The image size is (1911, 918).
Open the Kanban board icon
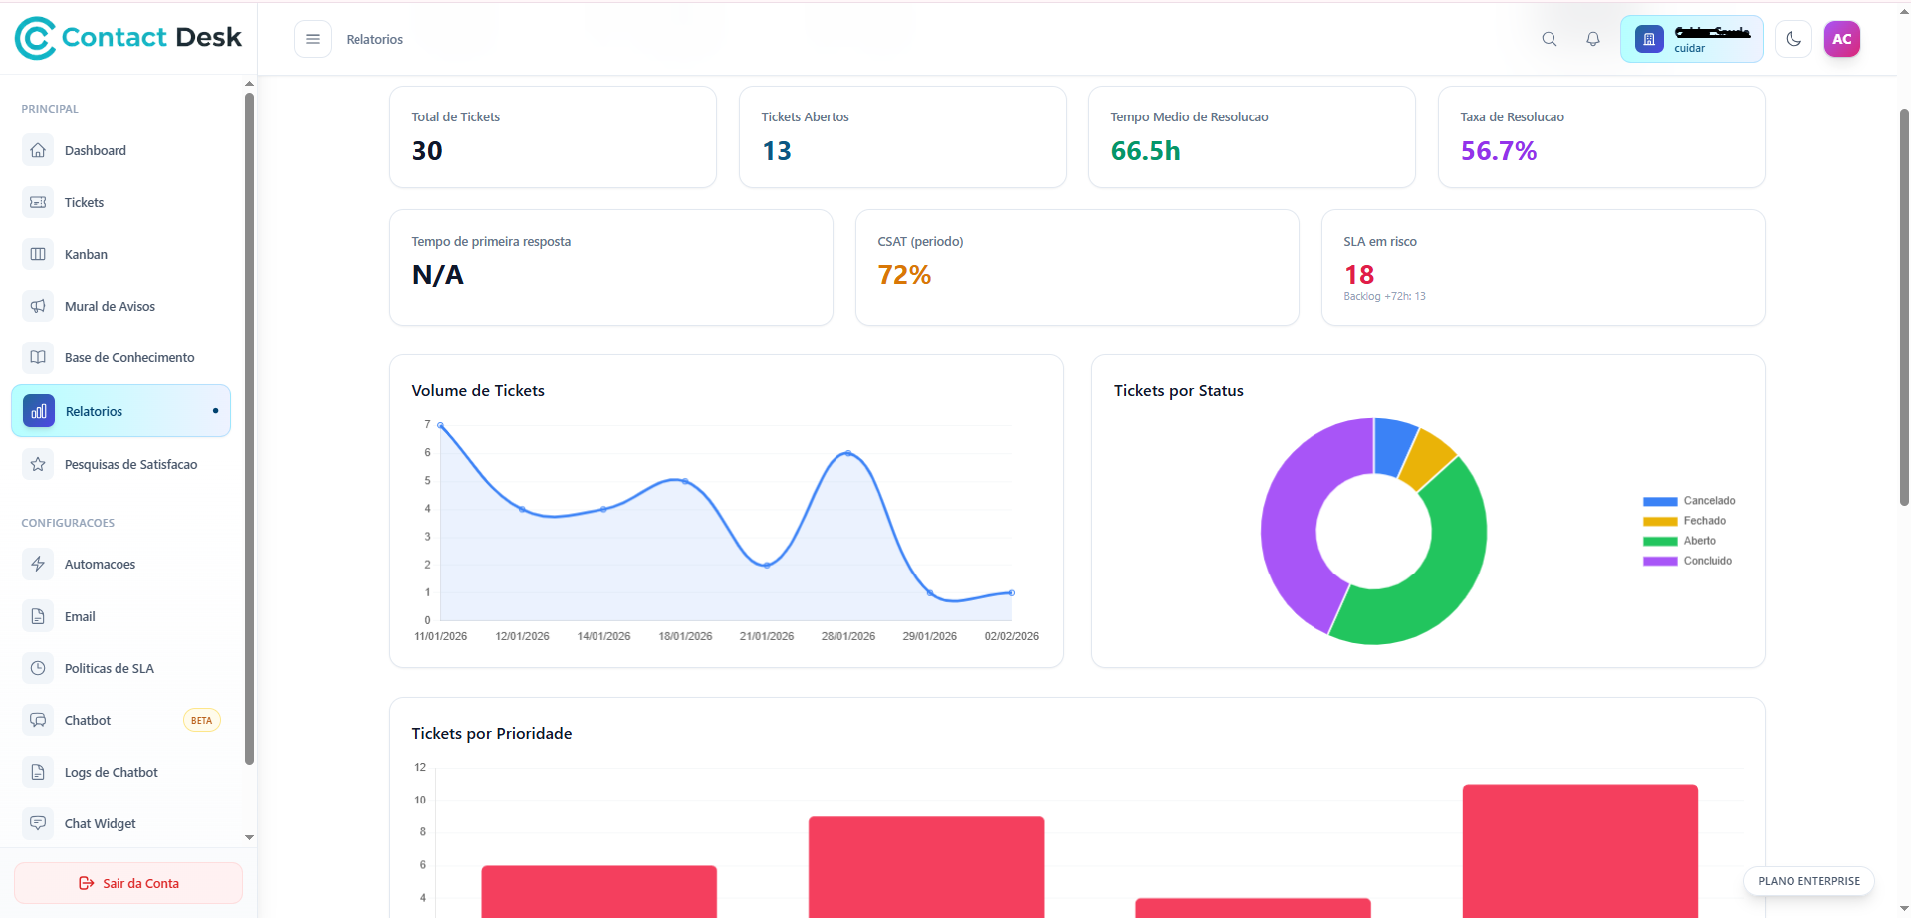[x=38, y=254]
